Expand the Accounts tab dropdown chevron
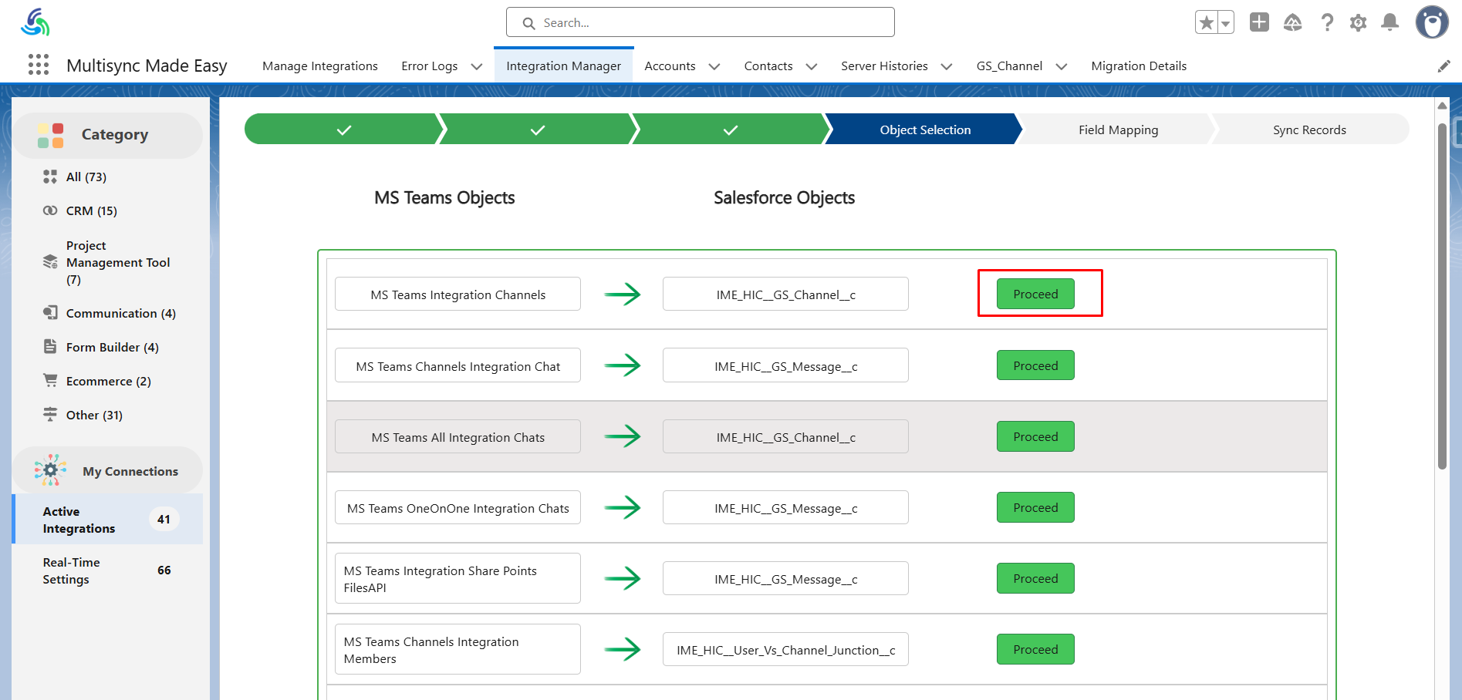Viewport: 1462px width, 700px height. tap(714, 66)
